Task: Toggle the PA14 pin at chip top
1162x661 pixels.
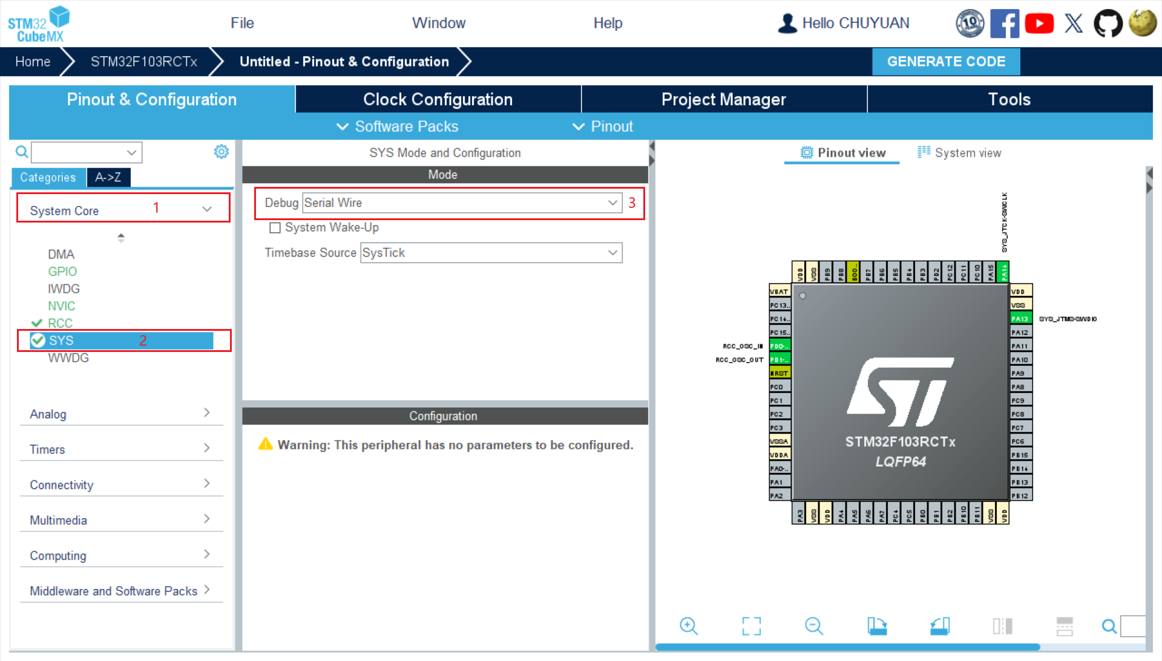Action: pyautogui.click(x=1003, y=272)
